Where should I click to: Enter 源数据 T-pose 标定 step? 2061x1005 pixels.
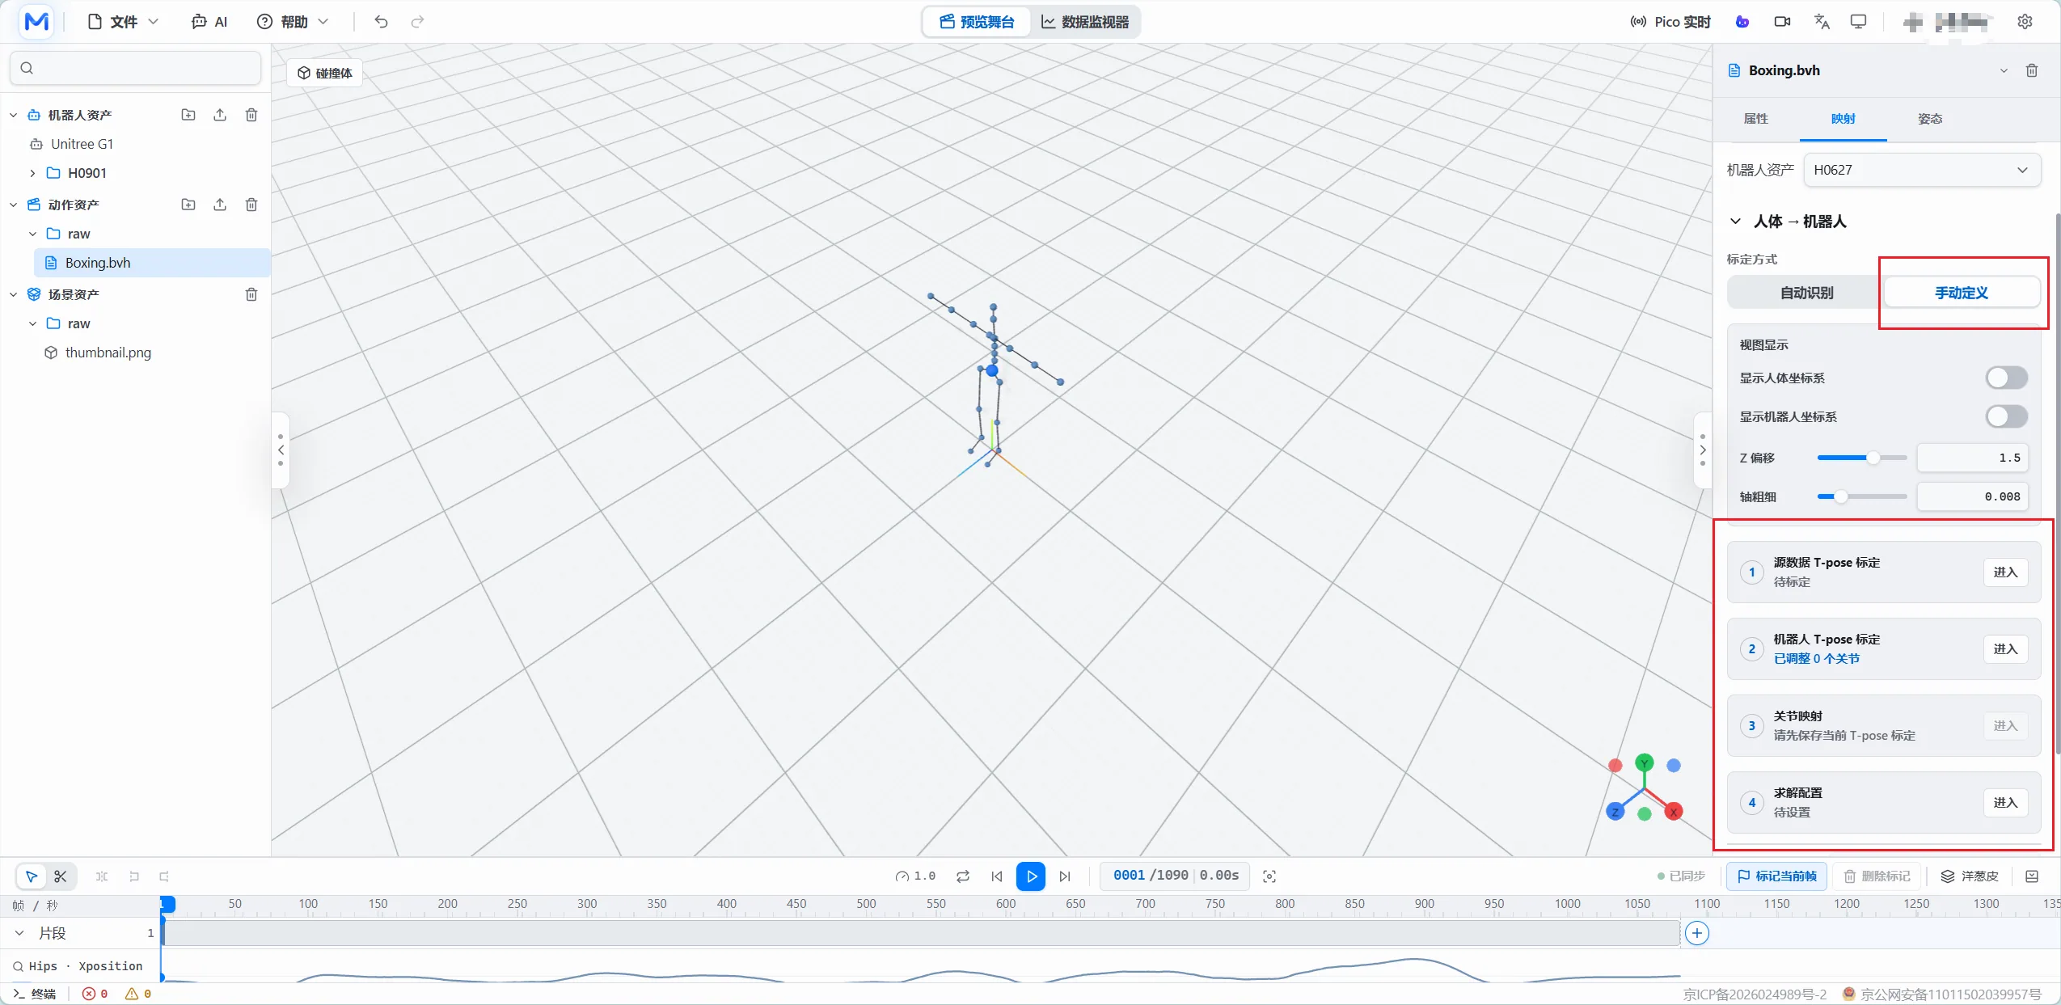(x=2005, y=572)
